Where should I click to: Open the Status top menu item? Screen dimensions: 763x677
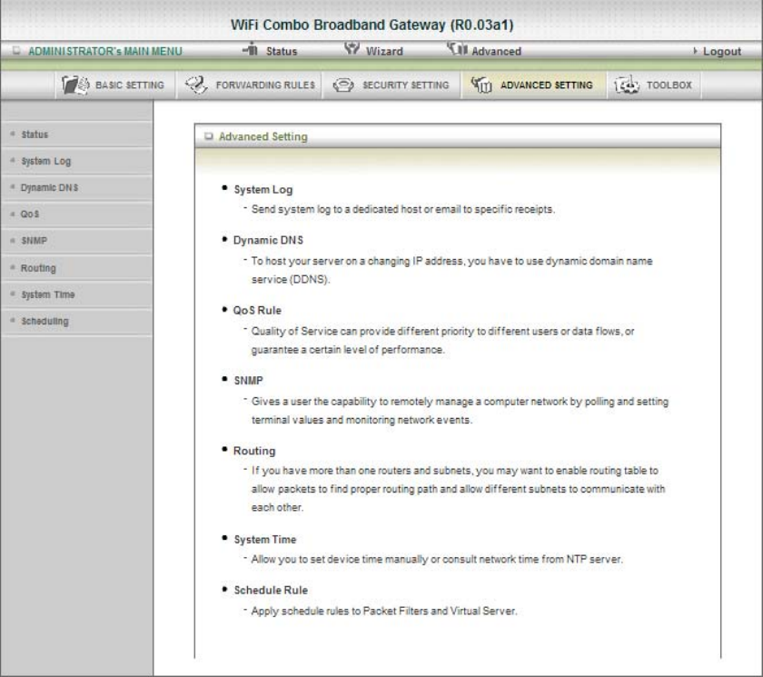[282, 51]
